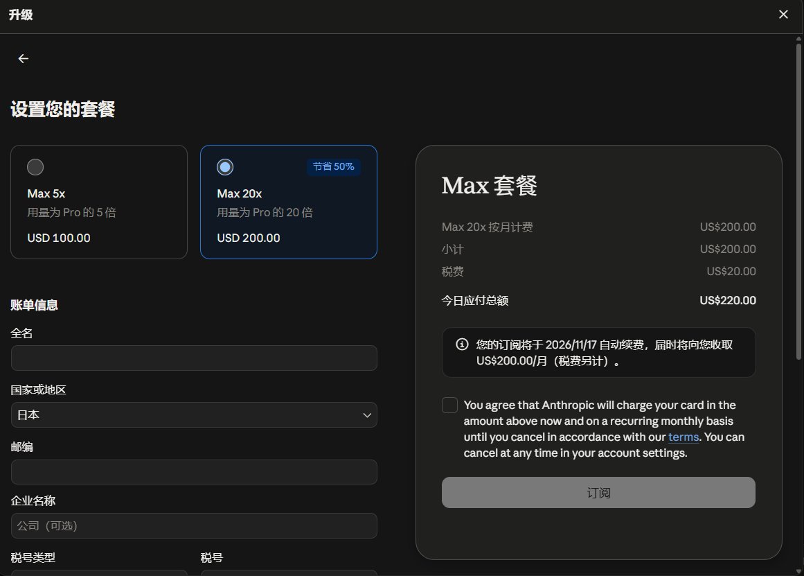This screenshot has width=804, height=576.
Task: Click the Max 20x 按月计费 line
Action: point(487,227)
